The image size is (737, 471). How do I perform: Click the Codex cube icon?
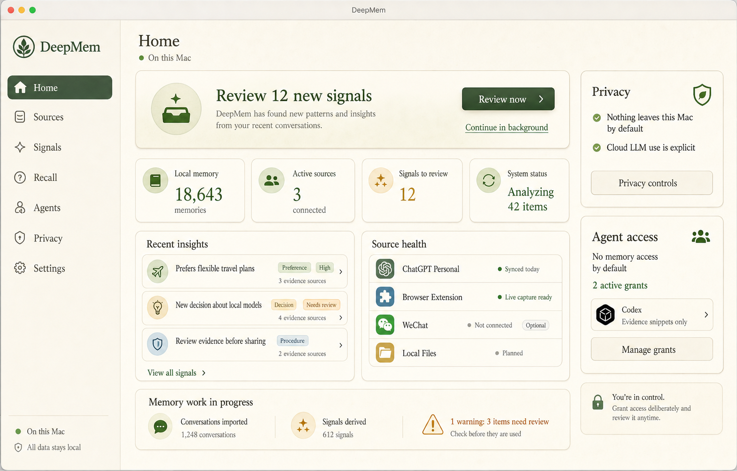point(605,315)
